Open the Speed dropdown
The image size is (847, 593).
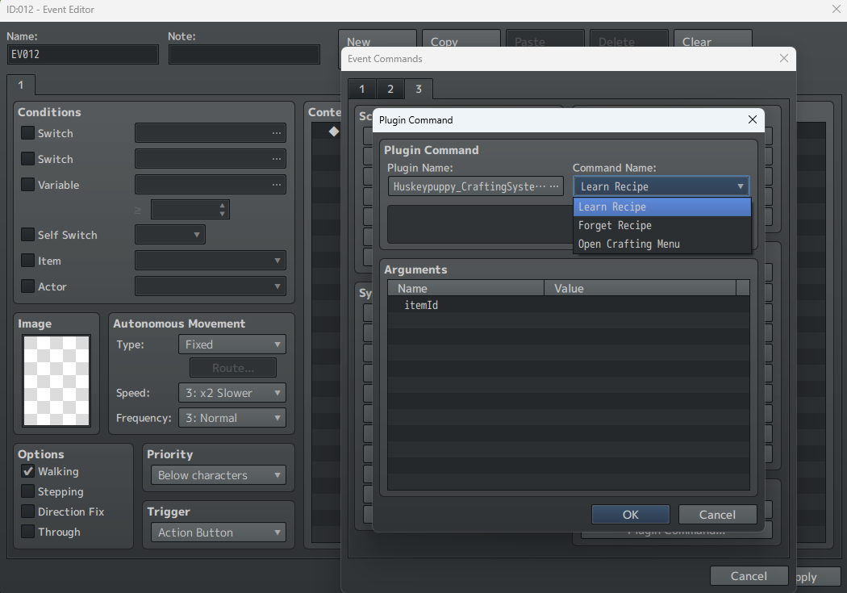pyautogui.click(x=232, y=393)
